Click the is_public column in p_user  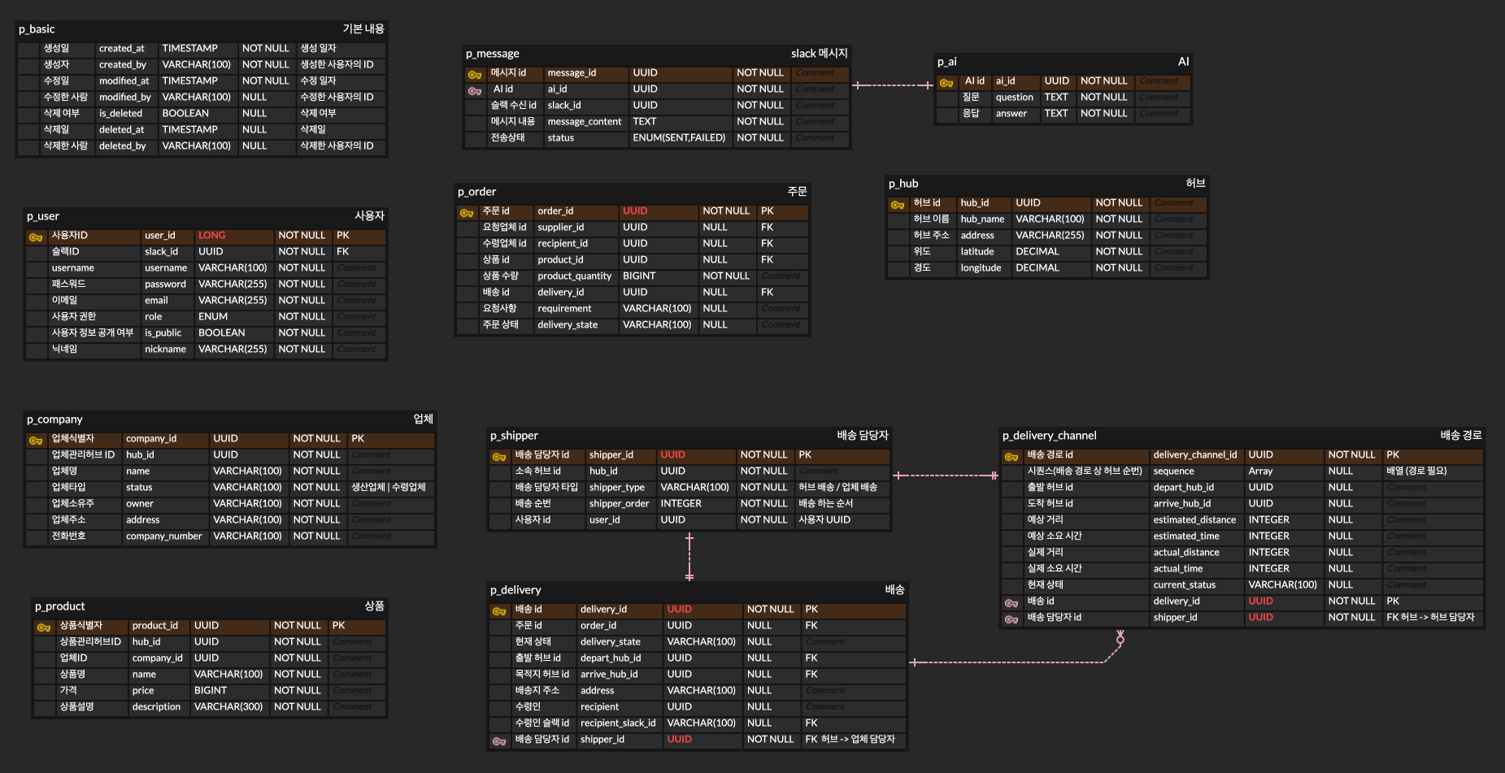click(163, 333)
